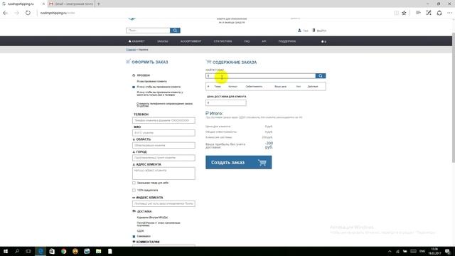Screen dimensions: 455x256
Task: Open the FAQ menu item
Action: (x=247, y=41)
